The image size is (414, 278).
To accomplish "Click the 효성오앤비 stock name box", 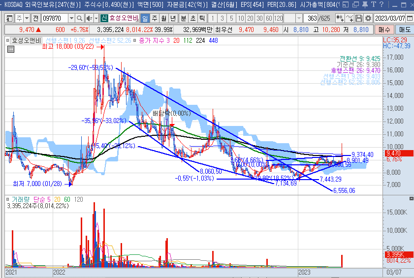I will 124,18.
